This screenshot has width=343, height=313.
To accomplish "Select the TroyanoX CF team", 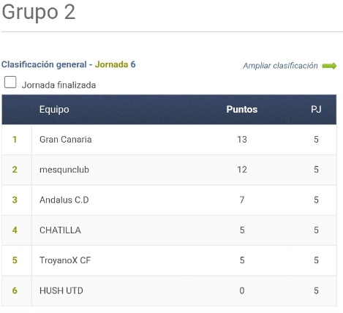I will (65, 260).
